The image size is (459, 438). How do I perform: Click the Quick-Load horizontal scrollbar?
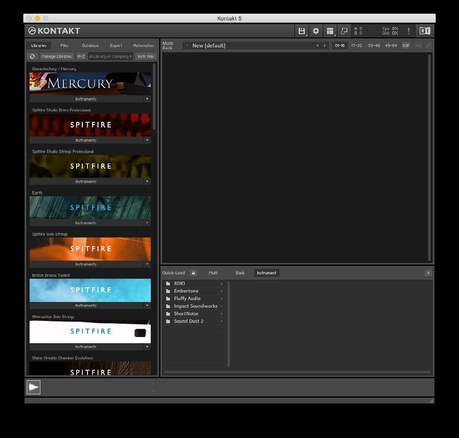(298, 372)
